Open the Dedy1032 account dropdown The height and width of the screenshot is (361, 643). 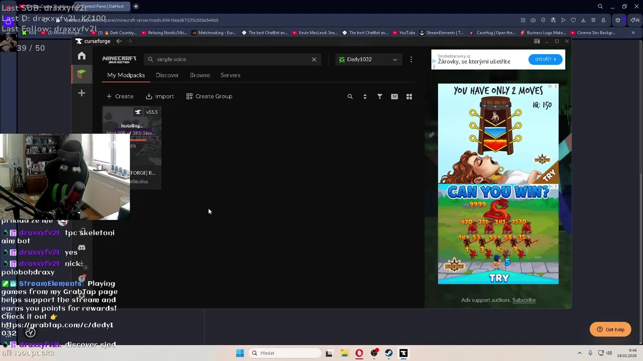pos(368,59)
